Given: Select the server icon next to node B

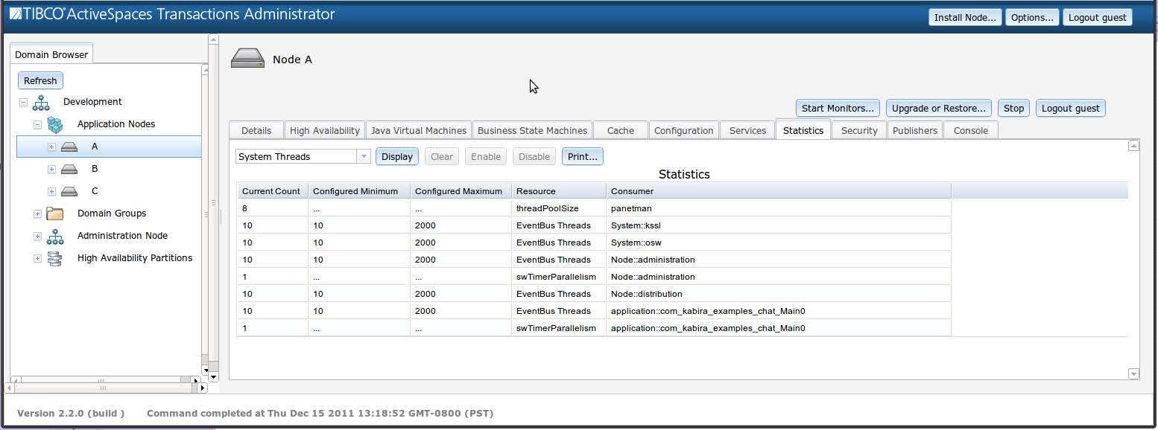Looking at the screenshot, I should [69, 169].
